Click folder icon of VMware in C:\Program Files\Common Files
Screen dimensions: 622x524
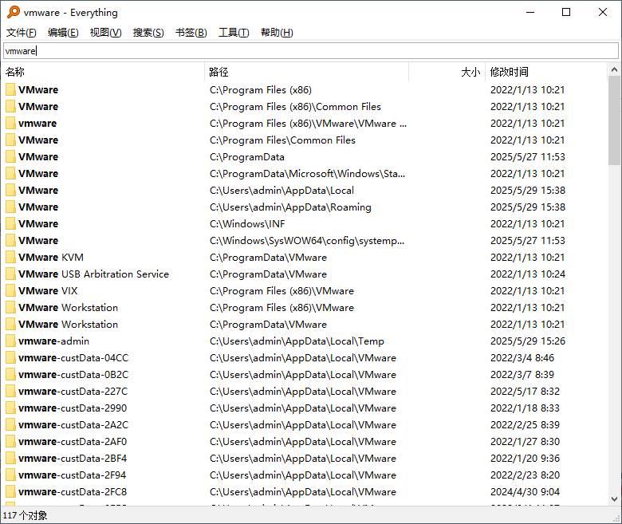coord(10,140)
